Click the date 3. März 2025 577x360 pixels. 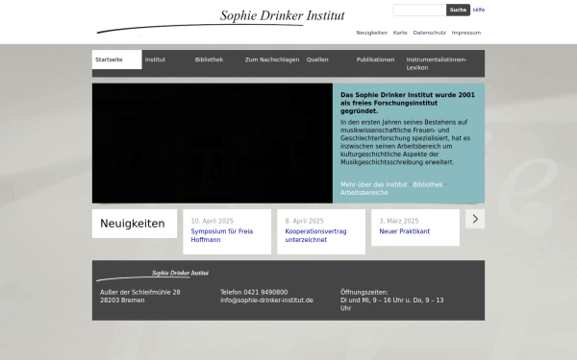coord(399,221)
